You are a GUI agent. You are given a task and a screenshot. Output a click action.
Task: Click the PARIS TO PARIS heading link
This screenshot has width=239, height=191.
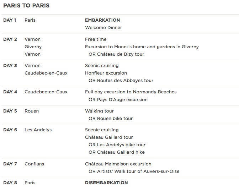pyautogui.click(x=26, y=6)
